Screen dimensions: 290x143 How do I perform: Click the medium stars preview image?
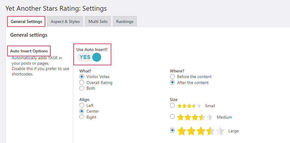click(195, 117)
